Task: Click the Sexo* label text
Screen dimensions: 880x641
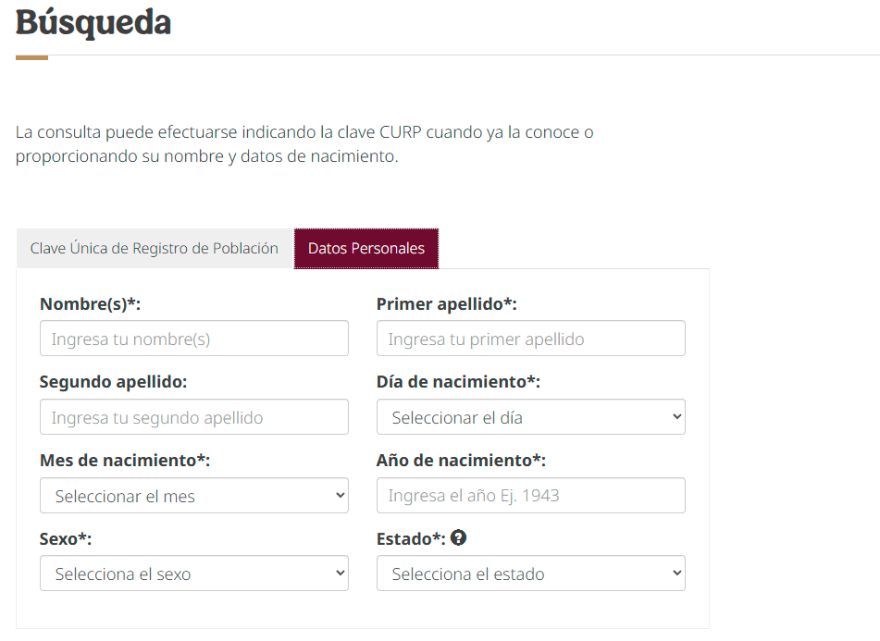Action: [x=66, y=538]
